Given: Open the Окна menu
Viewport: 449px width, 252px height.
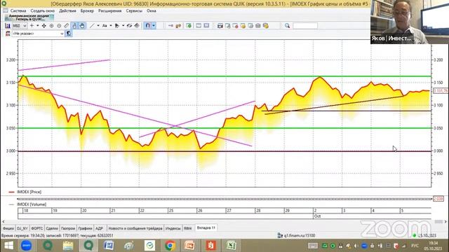Looking at the screenshot, I should [x=152, y=11].
